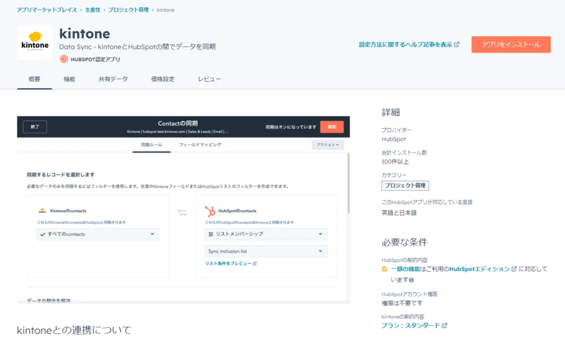Click the kintone app title heading
565x341 pixels.
(x=84, y=34)
